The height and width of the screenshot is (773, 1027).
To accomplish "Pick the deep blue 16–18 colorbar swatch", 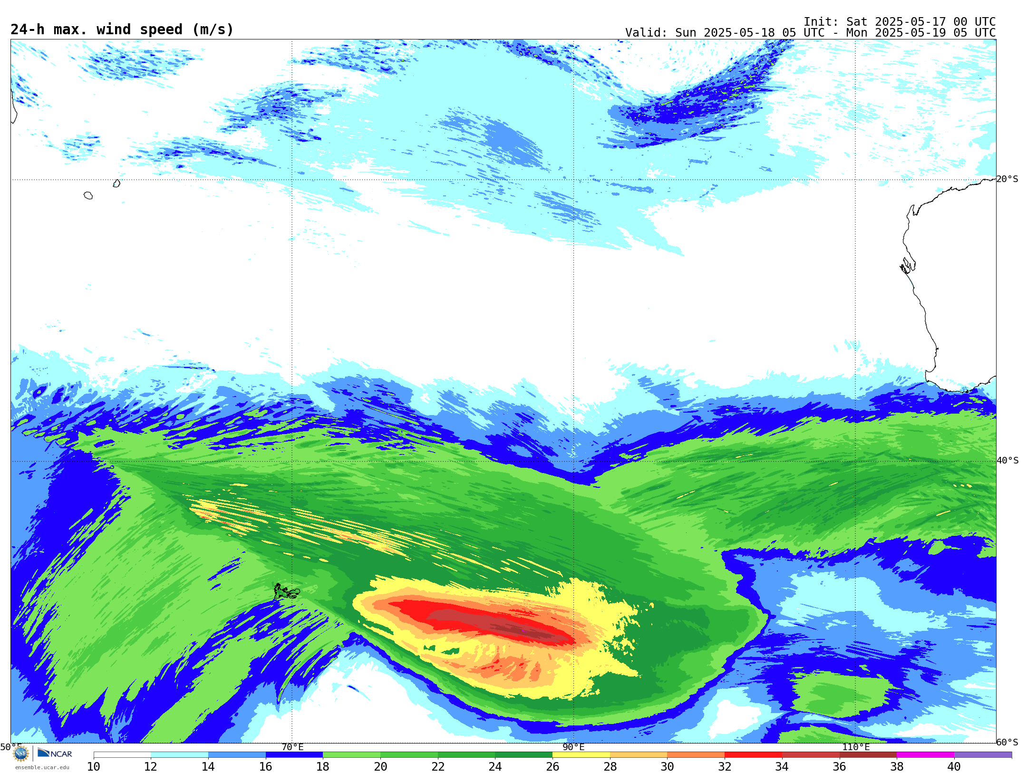I will pyautogui.click(x=294, y=755).
